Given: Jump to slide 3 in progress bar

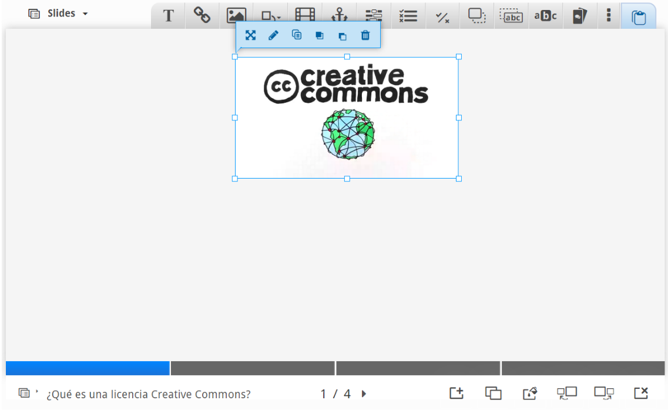Looking at the screenshot, I should (418, 368).
